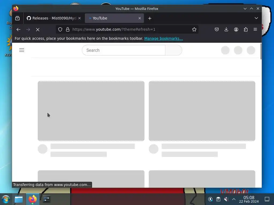Open the file manager from the taskbar

[x=19, y=199]
